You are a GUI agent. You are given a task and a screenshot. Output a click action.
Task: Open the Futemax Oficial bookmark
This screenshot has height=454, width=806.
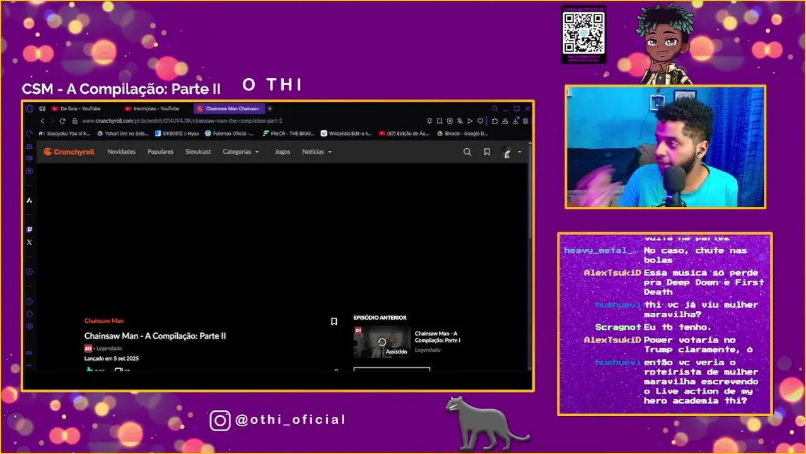(229, 134)
